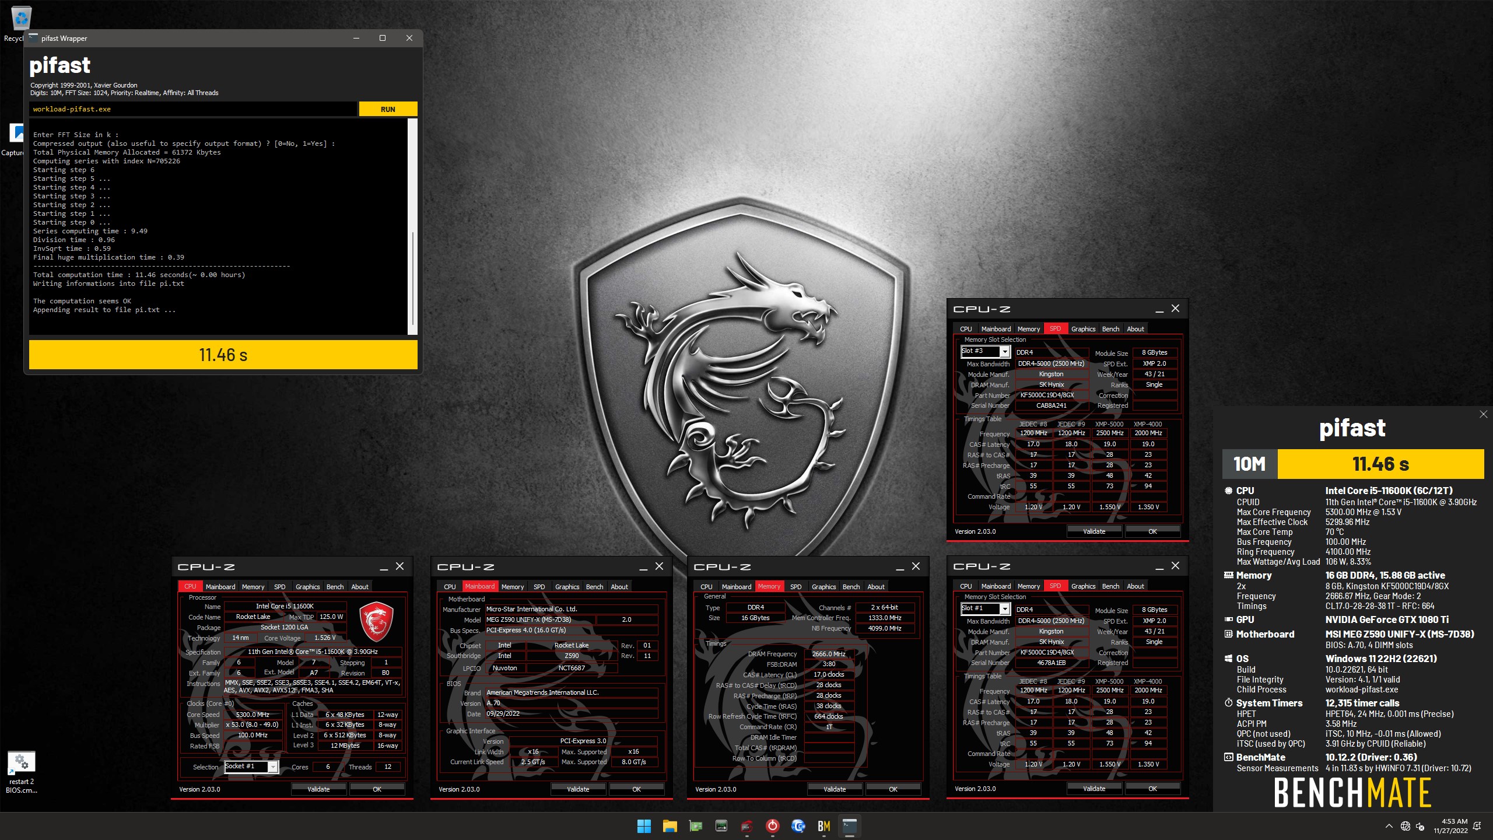Open the Socket #1 selection dropdown
The image size is (1493, 840).
(272, 767)
